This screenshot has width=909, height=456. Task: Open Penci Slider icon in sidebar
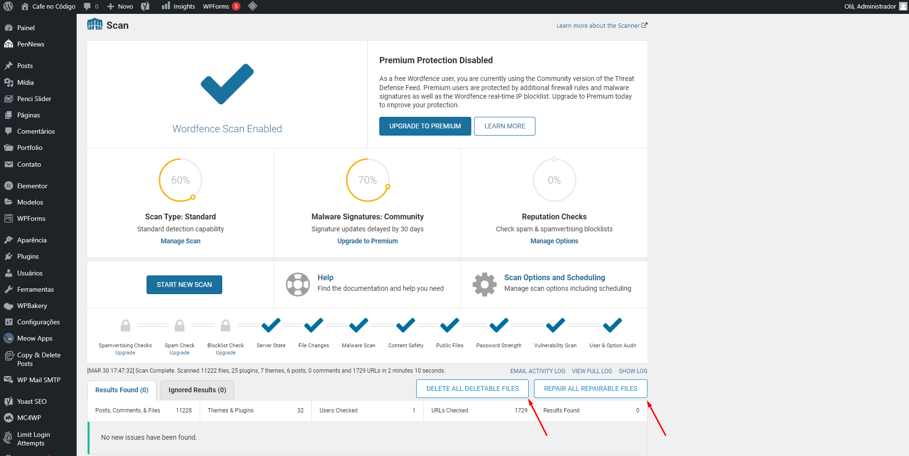pos(9,99)
